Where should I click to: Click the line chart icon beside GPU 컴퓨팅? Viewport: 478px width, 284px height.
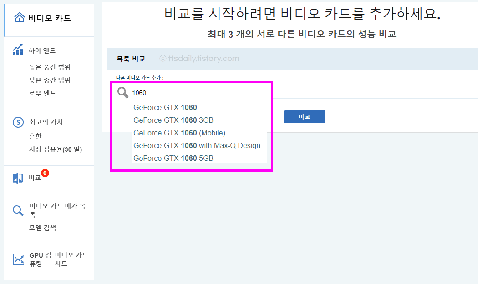[18, 259]
